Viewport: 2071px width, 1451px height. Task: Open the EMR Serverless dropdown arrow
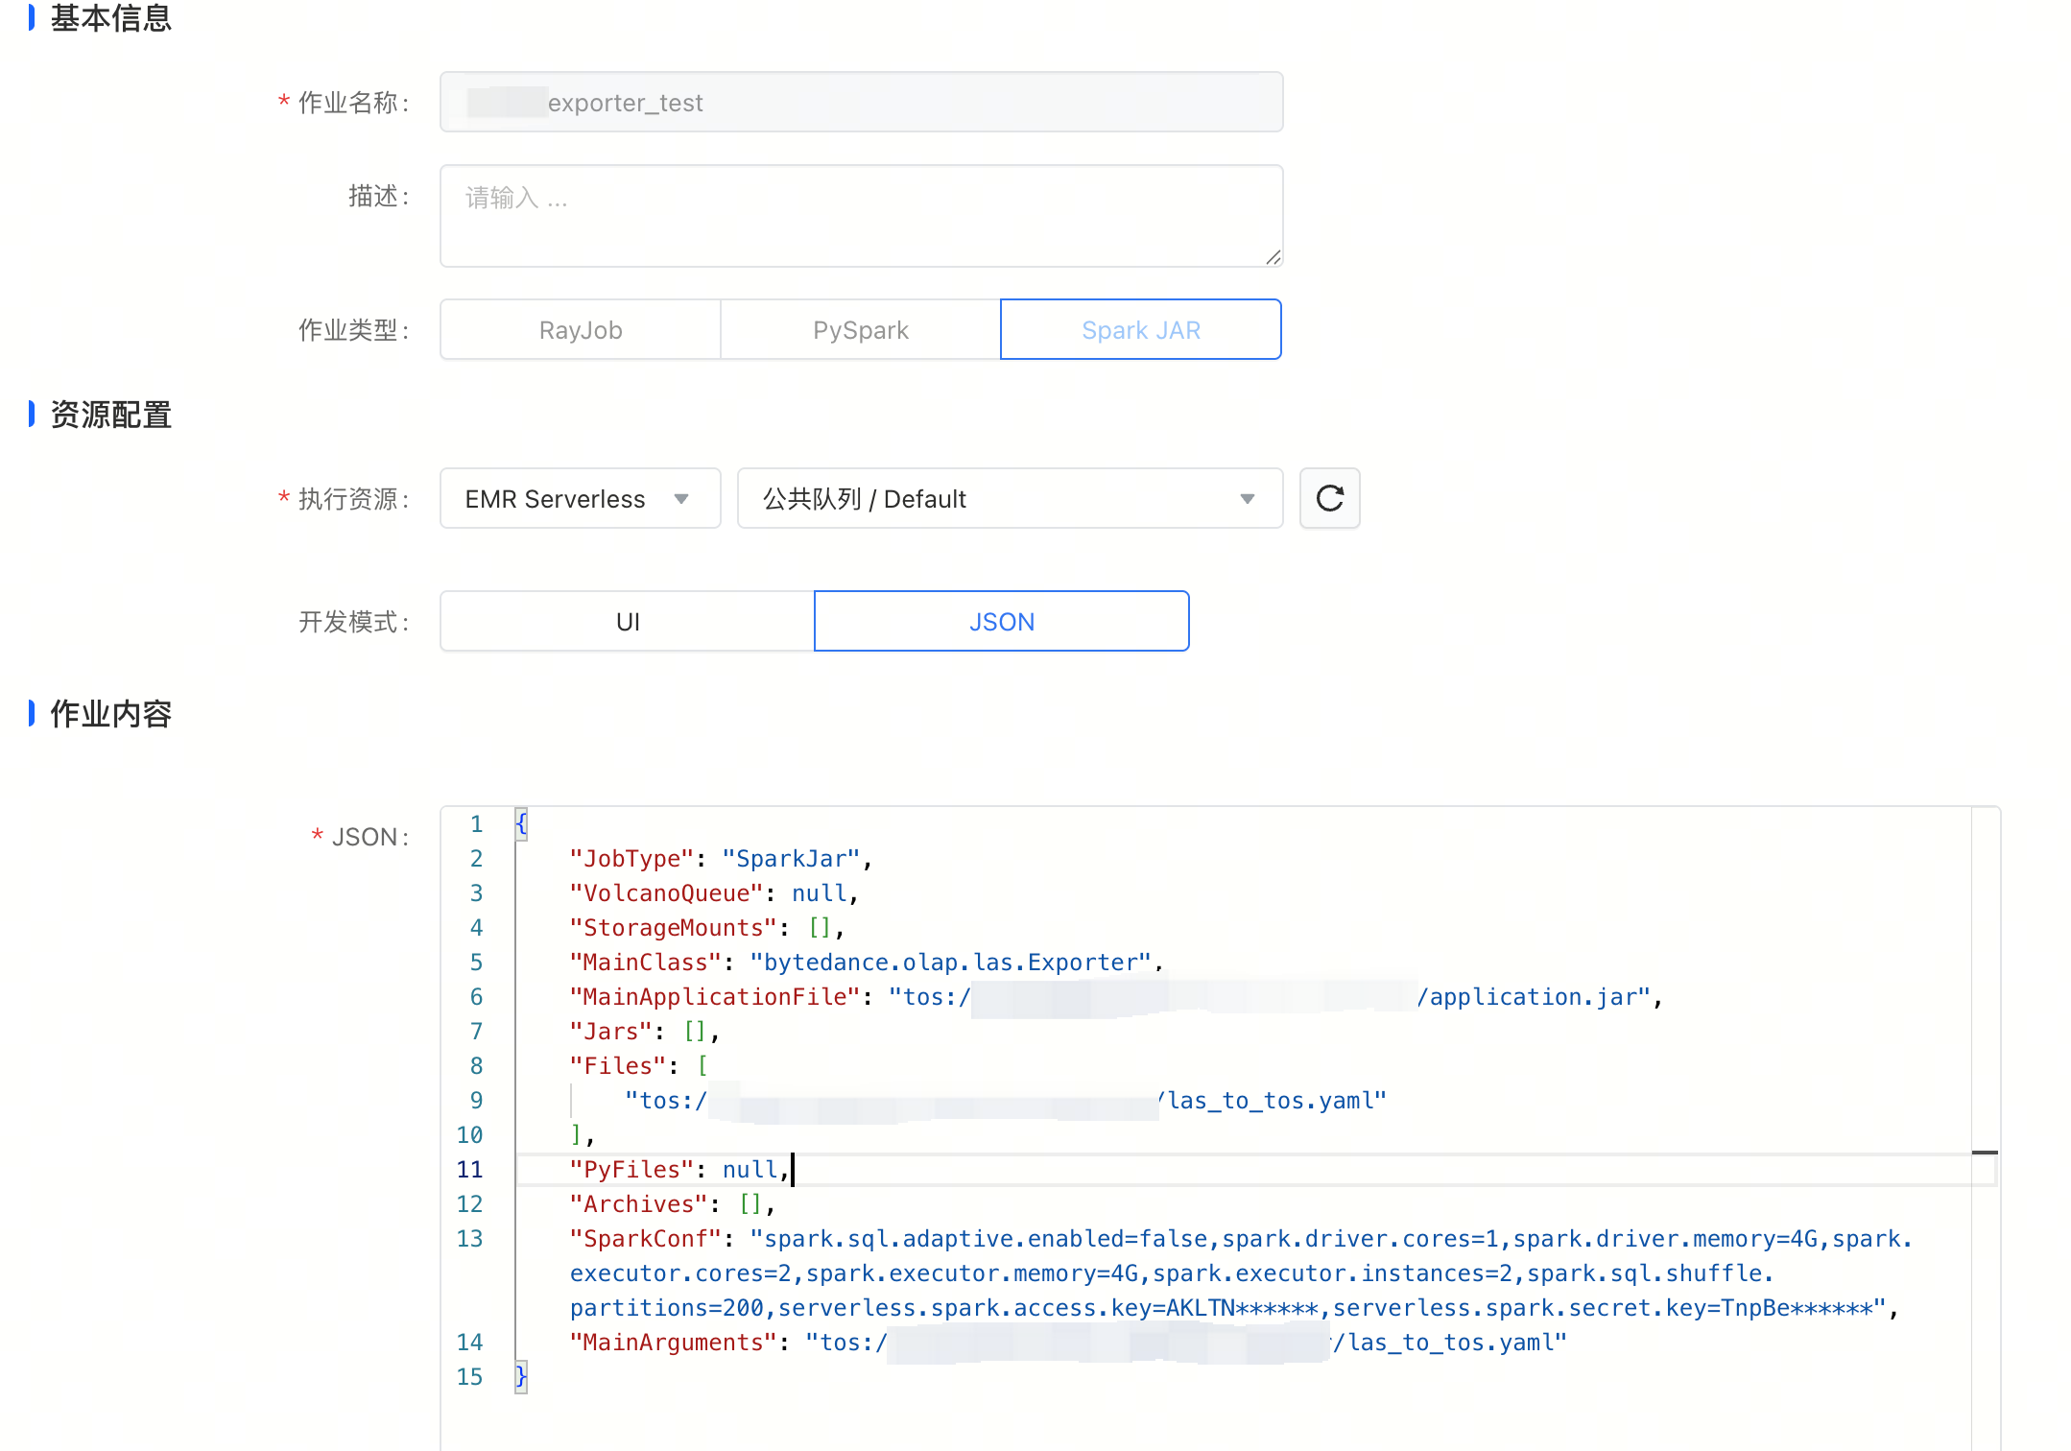(681, 499)
